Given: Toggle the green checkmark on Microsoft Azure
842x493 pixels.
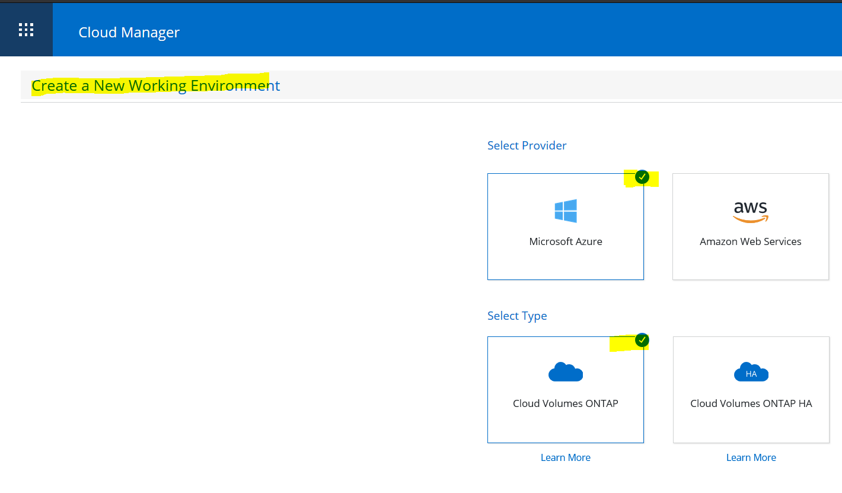Looking at the screenshot, I should [642, 177].
